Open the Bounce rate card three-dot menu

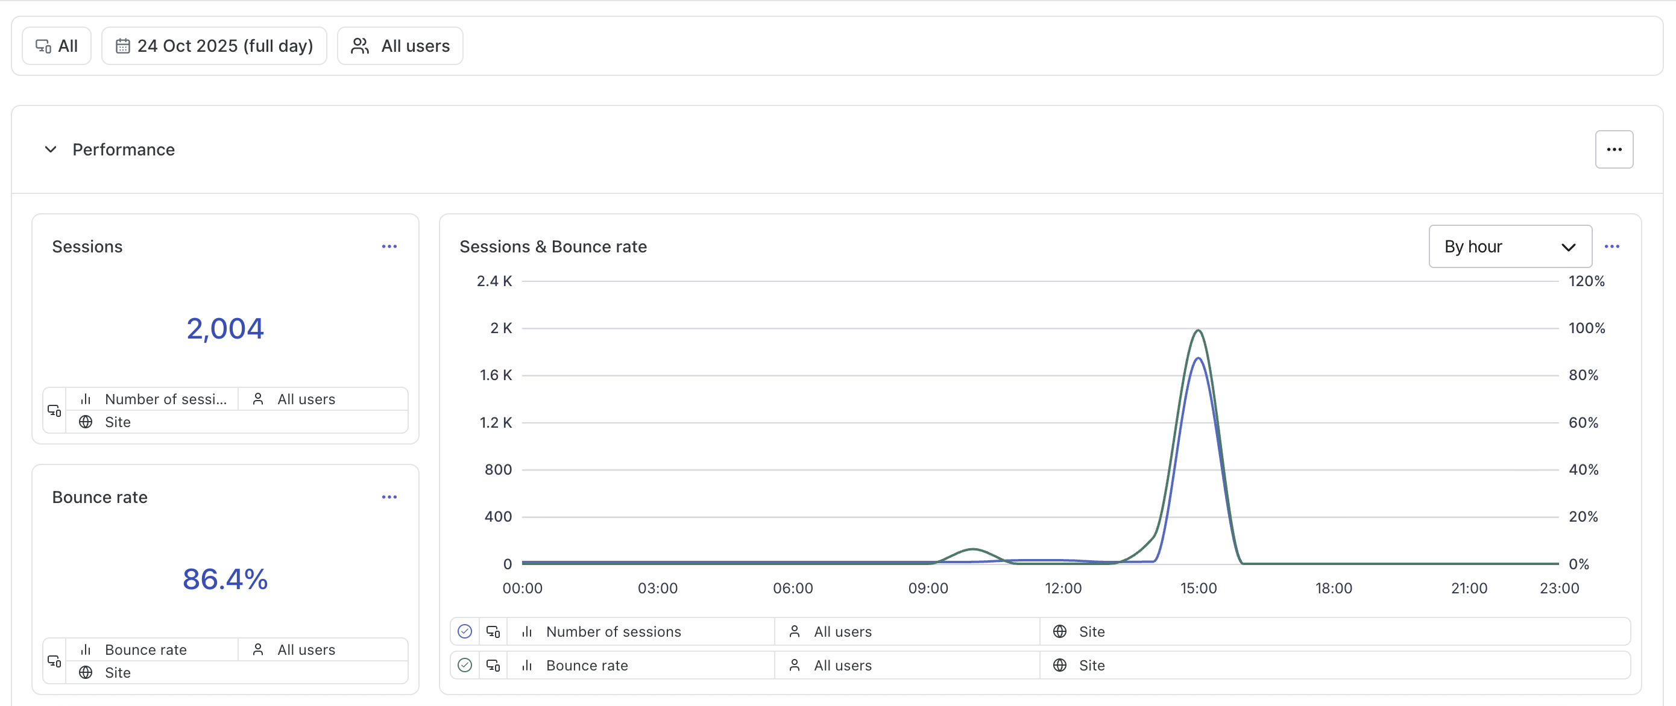389,497
